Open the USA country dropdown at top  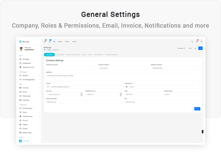pyautogui.click(x=192, y=48)
